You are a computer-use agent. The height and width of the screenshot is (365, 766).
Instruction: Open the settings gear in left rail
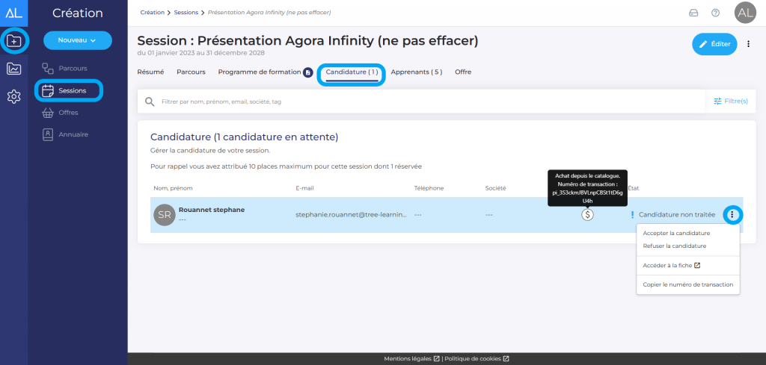(x=14, y=96)
